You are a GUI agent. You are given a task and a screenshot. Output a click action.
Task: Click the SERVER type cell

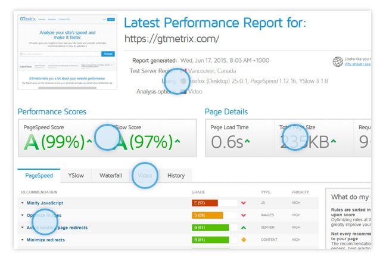(x=267, y=227)
